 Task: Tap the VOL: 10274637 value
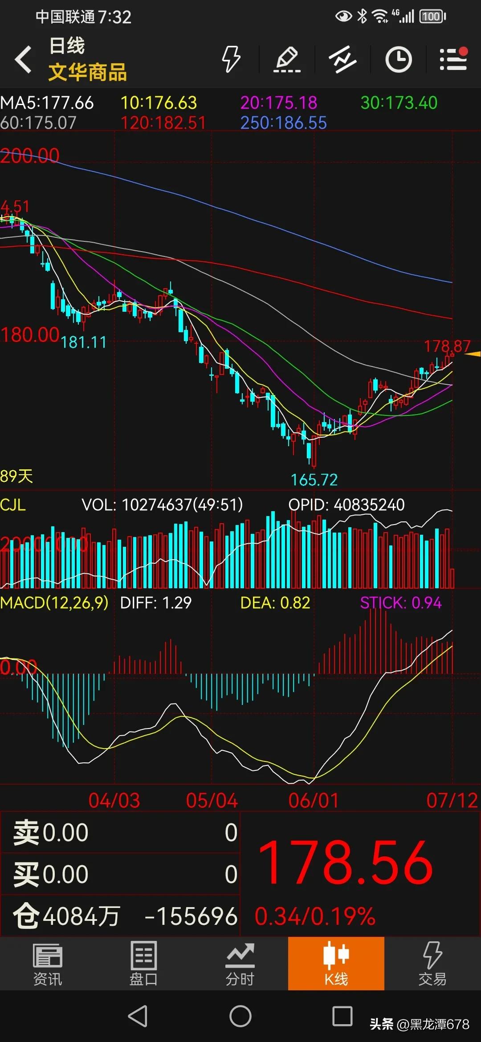click(x=163, y=505)
